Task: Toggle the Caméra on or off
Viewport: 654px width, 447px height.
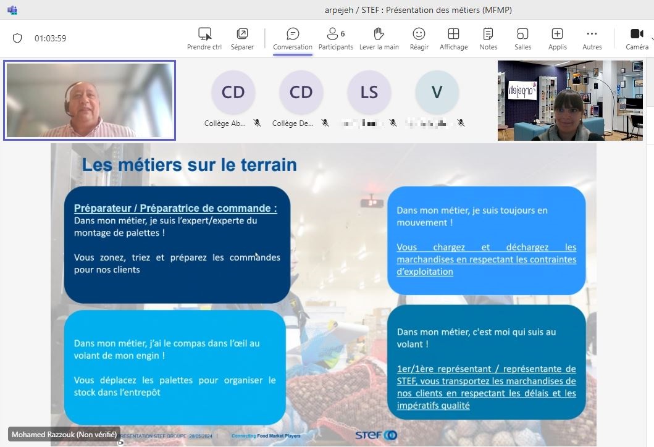Action: tap(636, 34)
